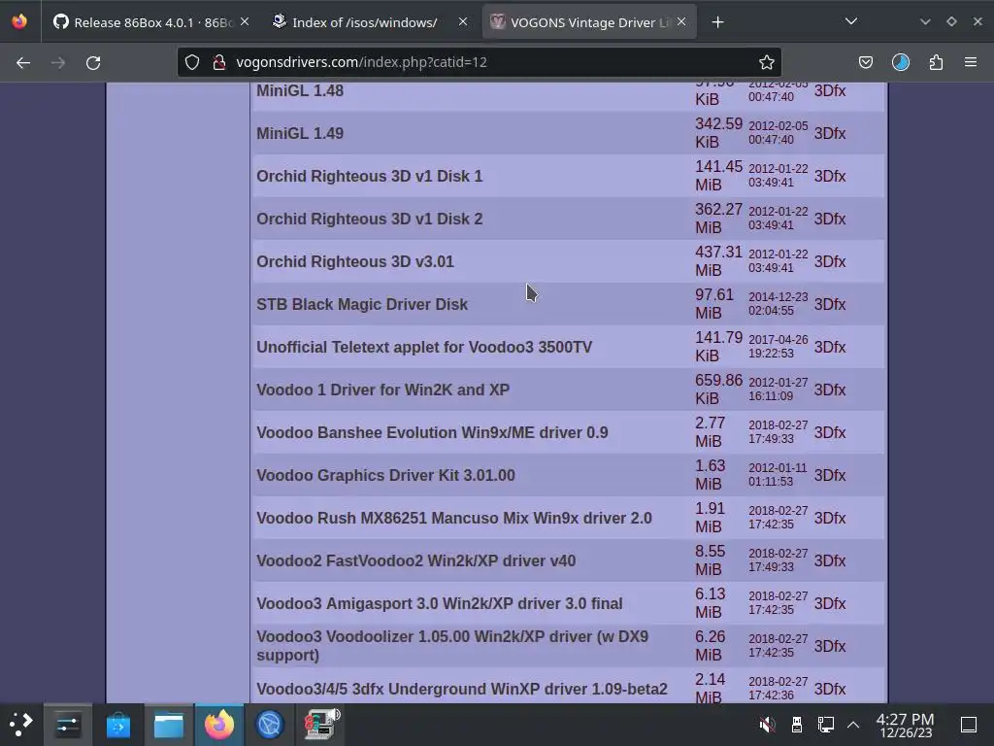Reload the current page

point(93,63)
